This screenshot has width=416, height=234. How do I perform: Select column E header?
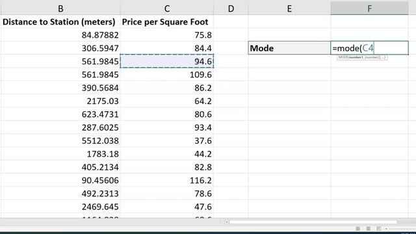pyautogui.click(x=289, y=8)
